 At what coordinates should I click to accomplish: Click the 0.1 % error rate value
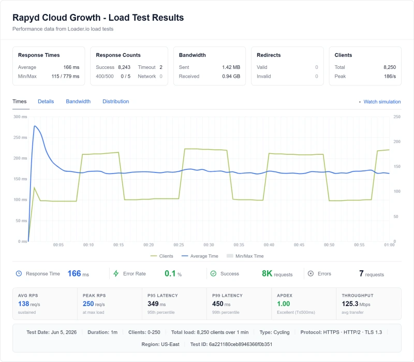[173, 273]
